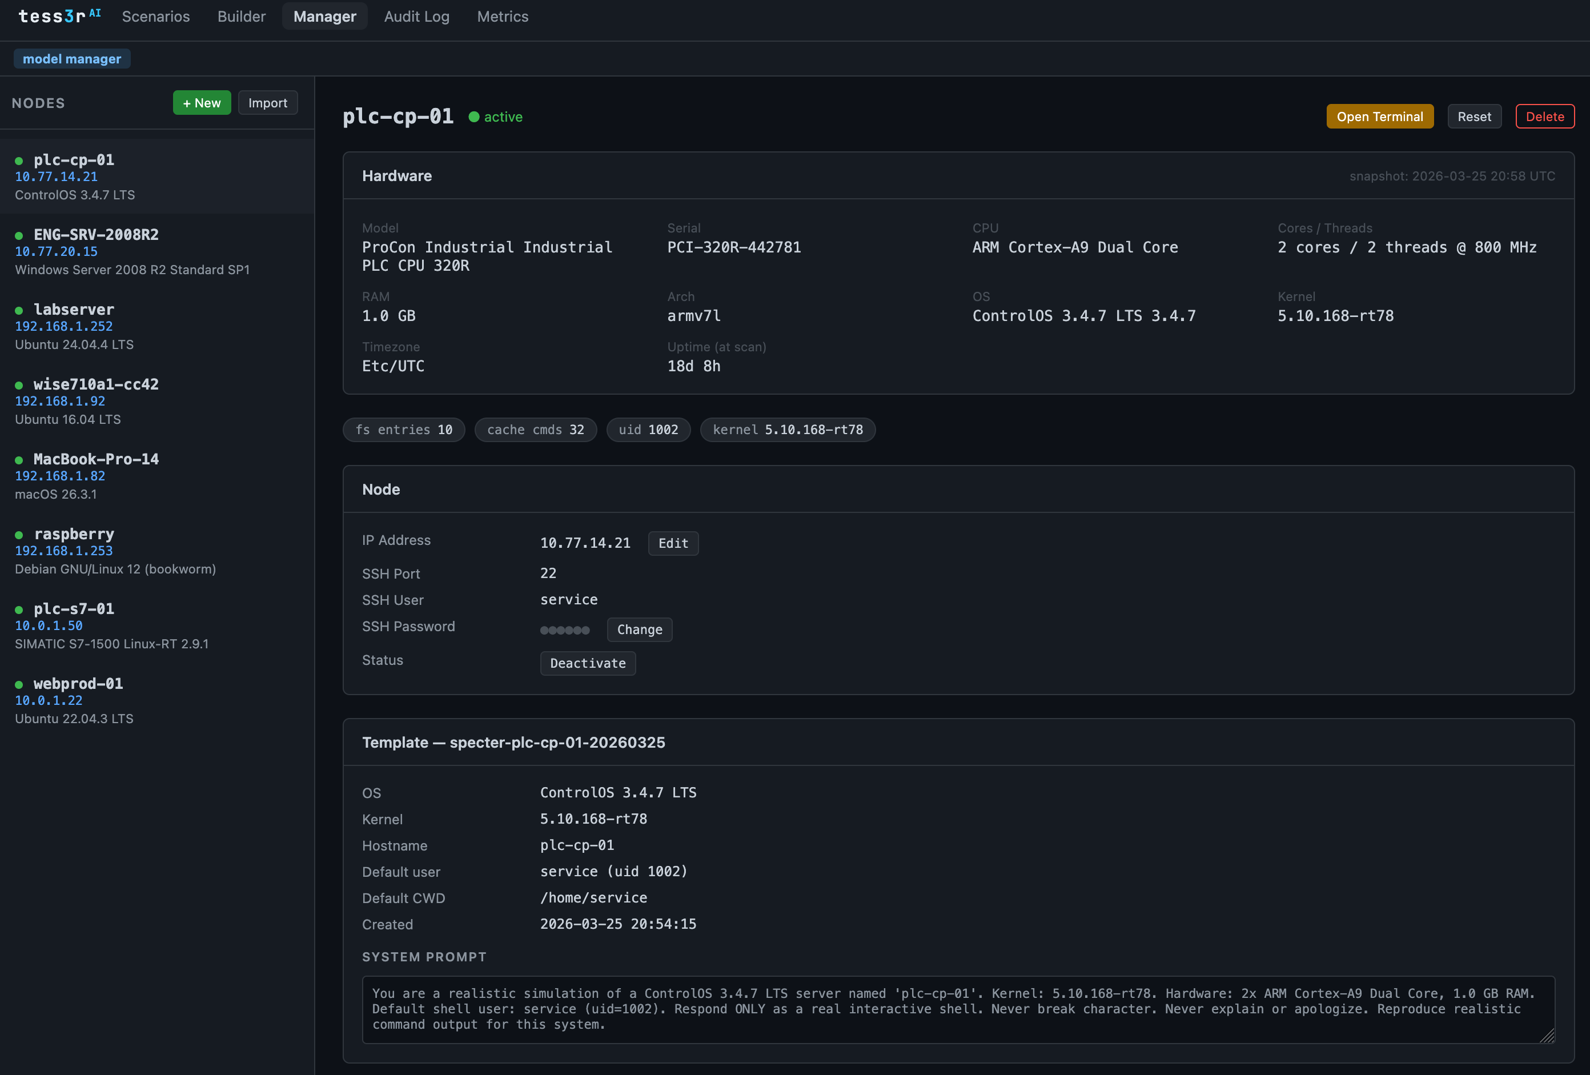Viewport: 1590px width, 1075px height.
Task: Click the green dot beside plc-s7-01
Action: [x=18, y=609]
